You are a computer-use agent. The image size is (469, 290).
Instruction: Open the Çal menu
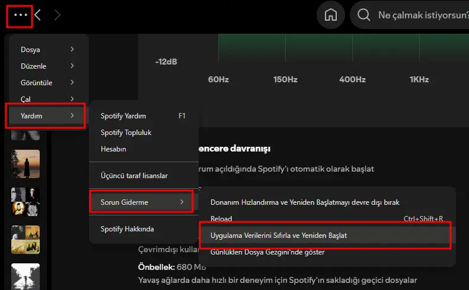pyautogui.click(x=47, y=99)
